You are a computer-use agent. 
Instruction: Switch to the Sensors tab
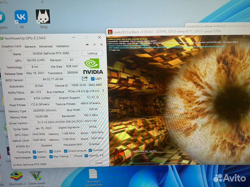[x=30, y=46]
